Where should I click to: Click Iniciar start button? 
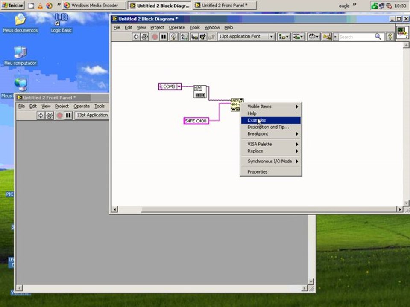12,5
